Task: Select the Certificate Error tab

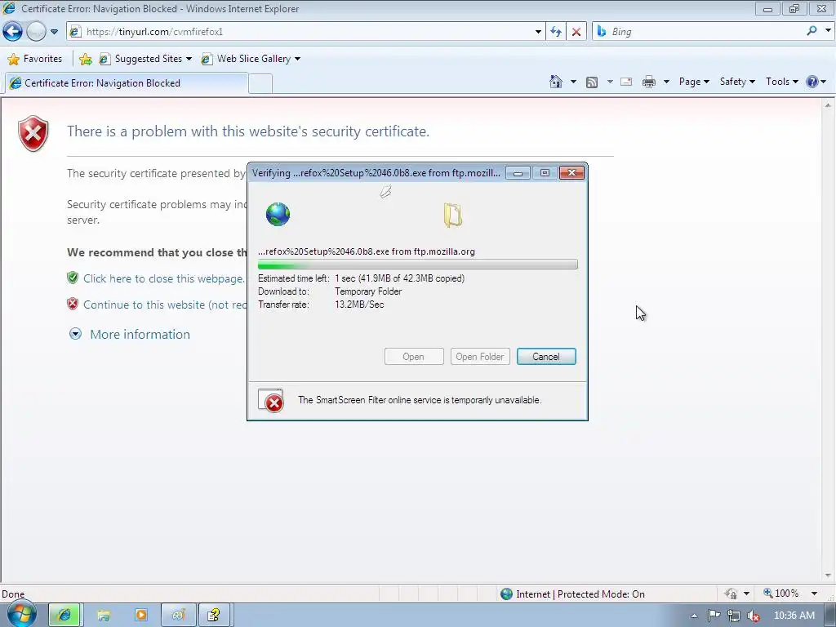Action: 127,83
